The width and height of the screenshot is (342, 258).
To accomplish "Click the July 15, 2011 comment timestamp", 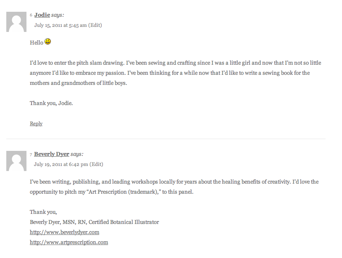I will [61, 25].
